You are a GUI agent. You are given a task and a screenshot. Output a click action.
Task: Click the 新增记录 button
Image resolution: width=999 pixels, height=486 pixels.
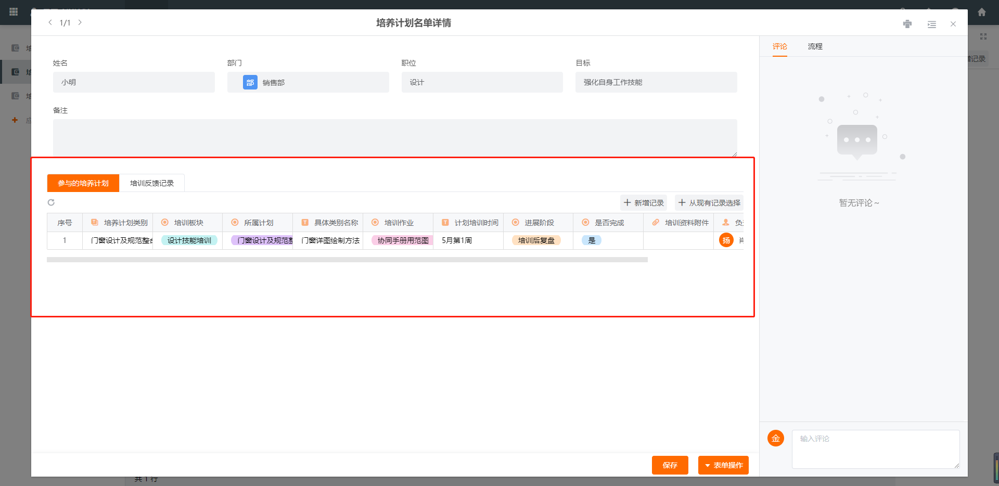644,202
